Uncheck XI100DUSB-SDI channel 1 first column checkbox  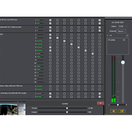click(50, 93)
